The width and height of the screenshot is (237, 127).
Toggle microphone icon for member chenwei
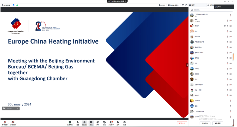(230, 101)
